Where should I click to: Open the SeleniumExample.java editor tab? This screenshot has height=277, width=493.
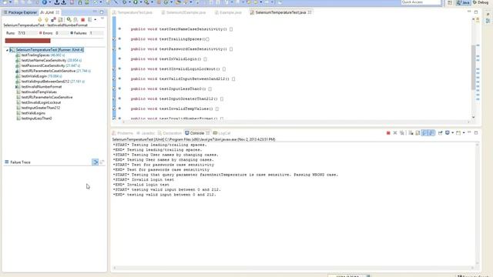183,12
